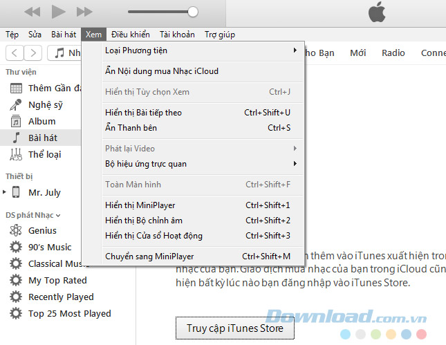Switch to the Connect tab
Viewport: 446px width, 345px height.
point(433,53)
